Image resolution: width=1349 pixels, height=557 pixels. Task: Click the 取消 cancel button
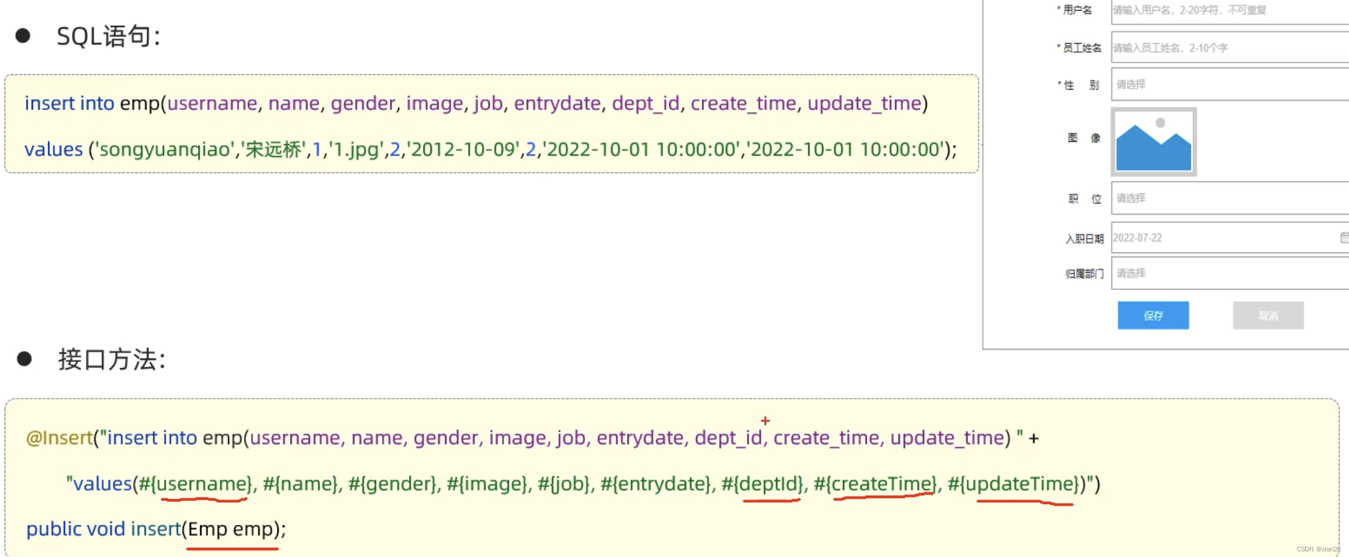[1268, 315]
